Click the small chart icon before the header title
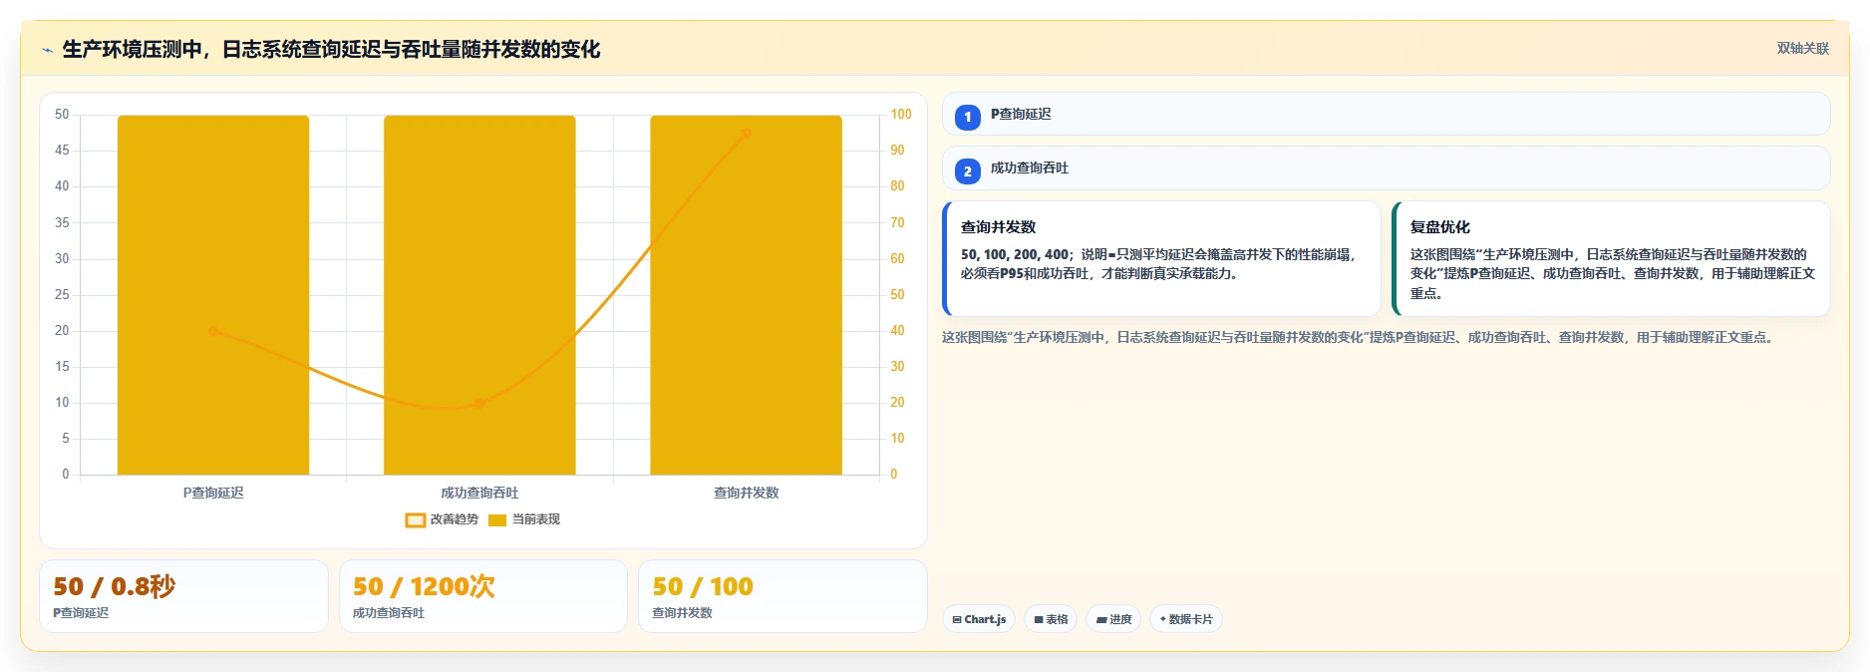 (47, 50)
